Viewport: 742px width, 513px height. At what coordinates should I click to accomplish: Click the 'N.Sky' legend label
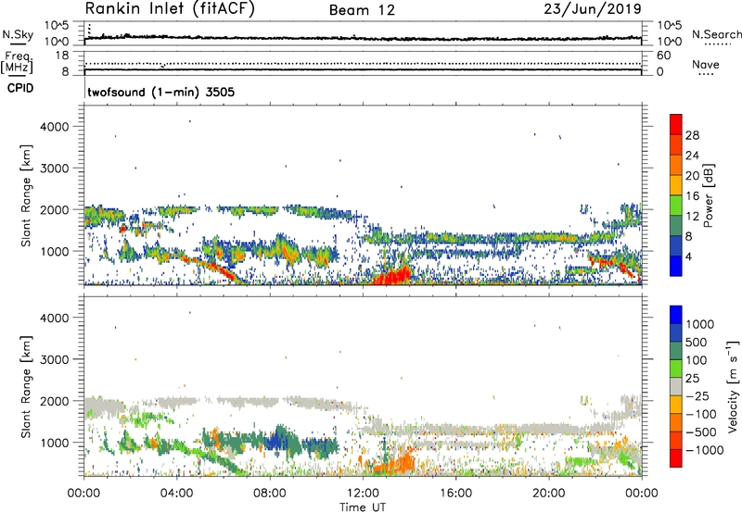[18, 34]
